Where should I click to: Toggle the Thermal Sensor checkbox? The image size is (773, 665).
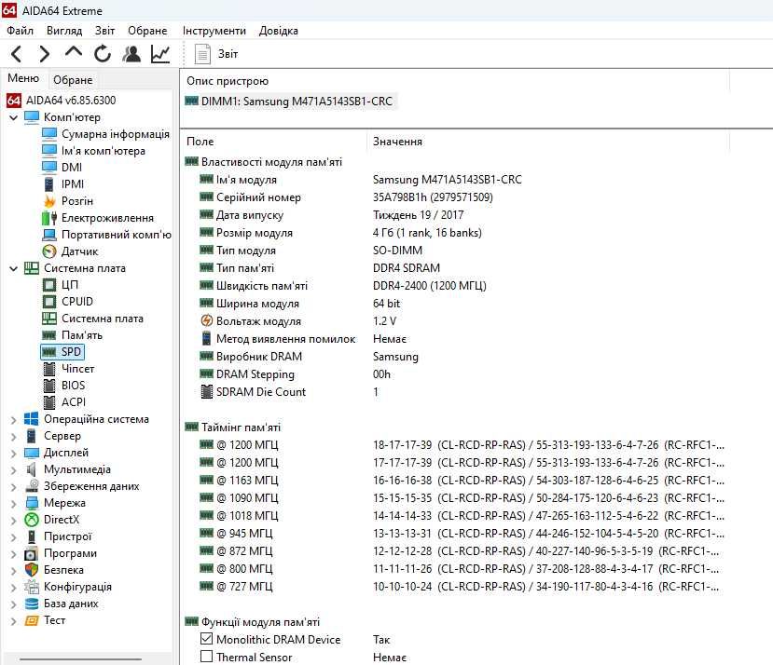[207, 657]
